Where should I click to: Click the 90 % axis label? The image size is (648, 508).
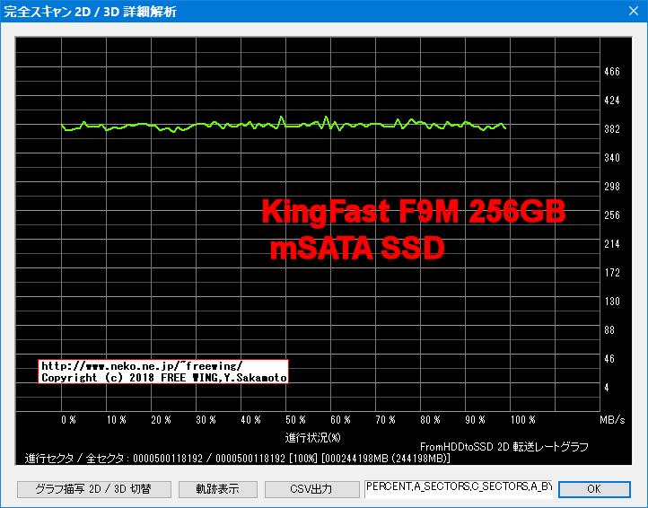pyautogui.click(x=475, y=420)
